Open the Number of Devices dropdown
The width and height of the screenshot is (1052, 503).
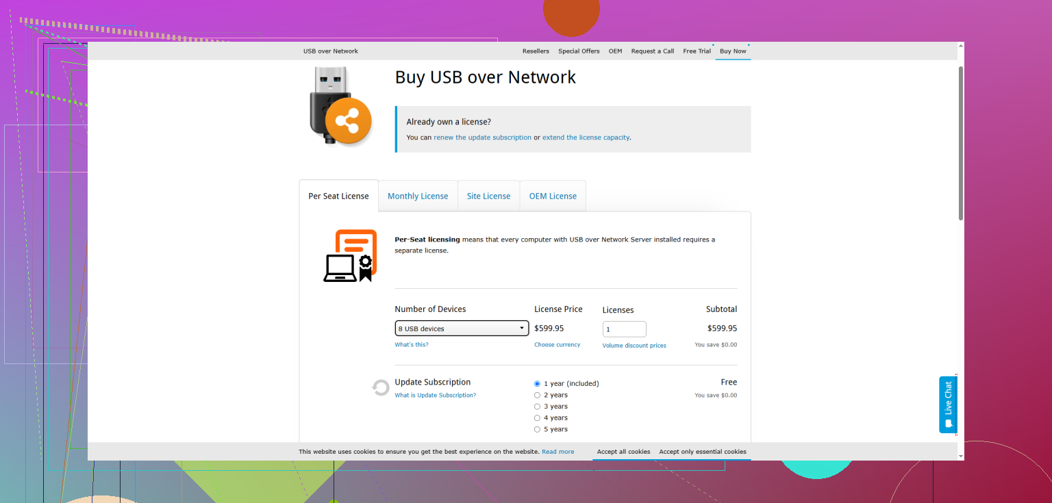click(462, 328)
